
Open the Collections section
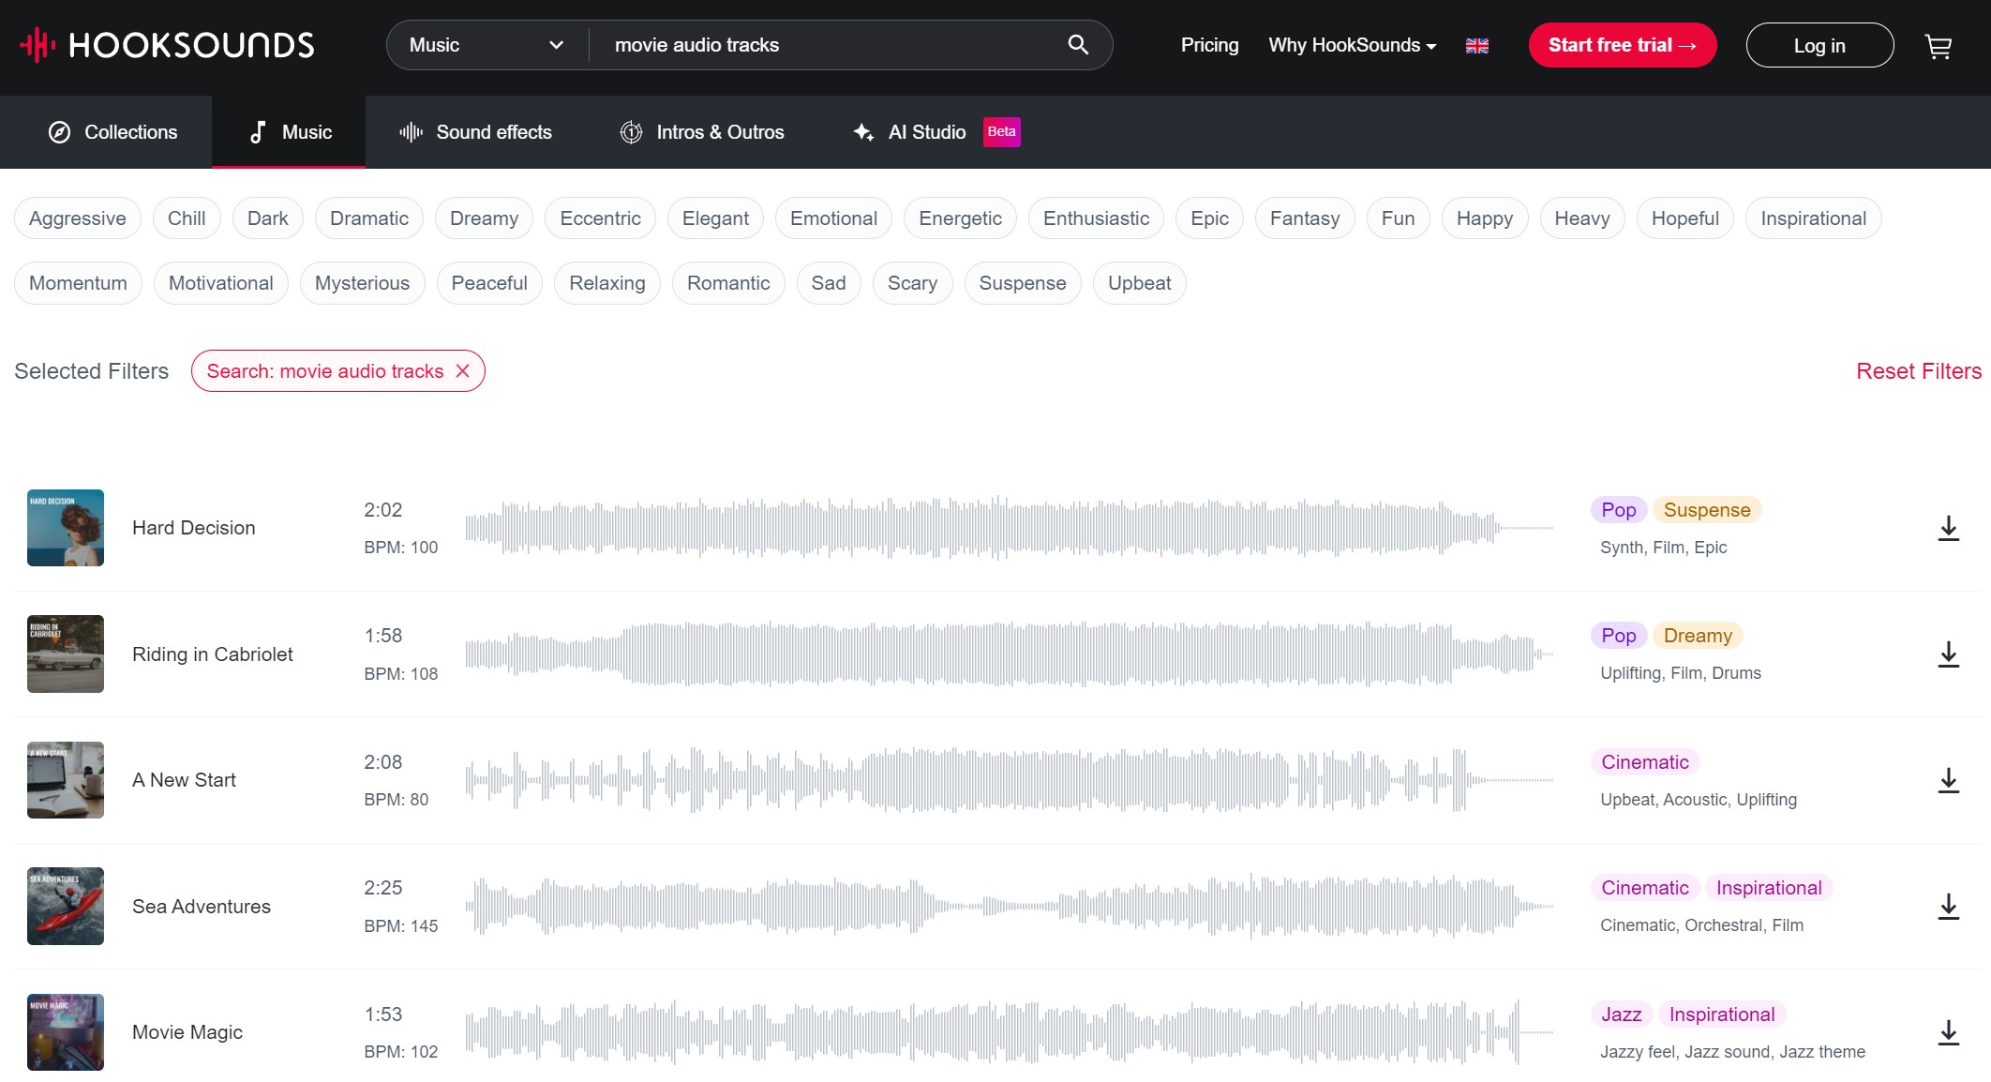115,132
